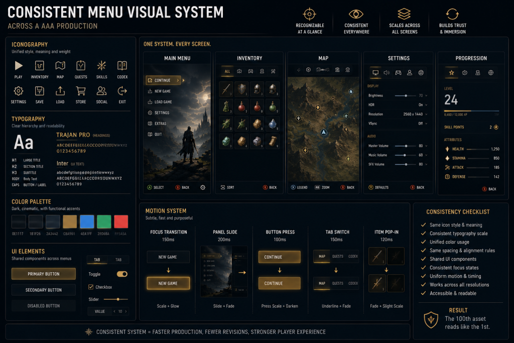Choose New Game in the Main Menu

159,91
